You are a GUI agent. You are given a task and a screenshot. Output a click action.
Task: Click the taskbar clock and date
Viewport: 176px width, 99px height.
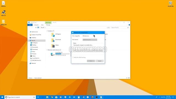[168, 97]
